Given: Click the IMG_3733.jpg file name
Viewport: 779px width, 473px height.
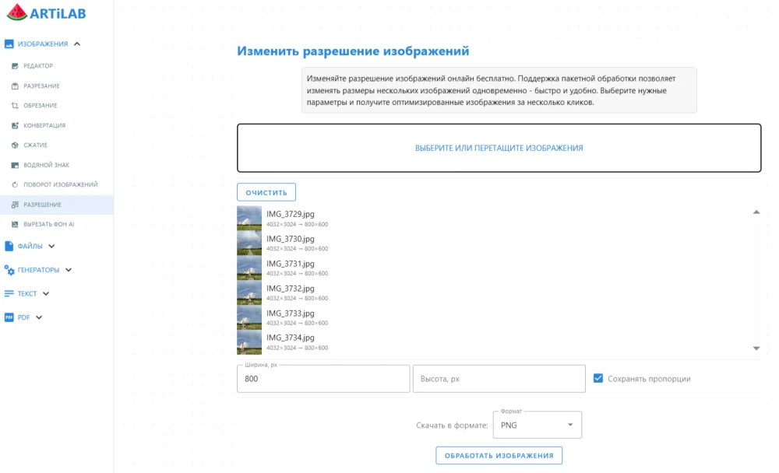Looking at the screenshot, I should [290, 314].
